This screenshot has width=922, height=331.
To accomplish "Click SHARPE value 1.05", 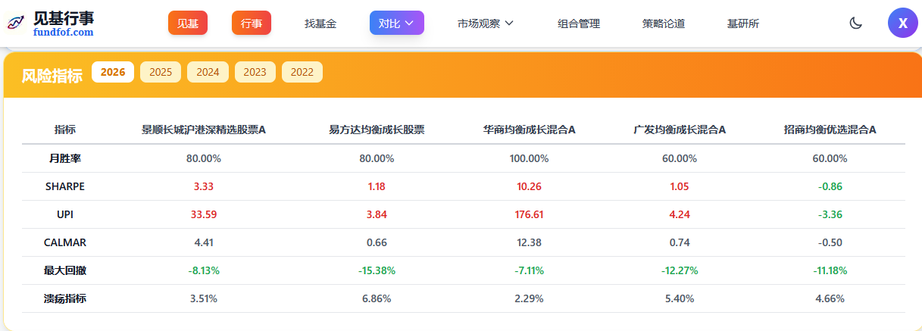I will tap(680, 186).
